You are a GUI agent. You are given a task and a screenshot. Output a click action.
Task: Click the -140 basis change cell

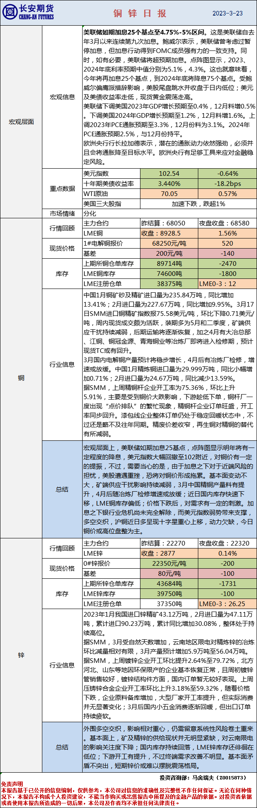click(227, 253)
